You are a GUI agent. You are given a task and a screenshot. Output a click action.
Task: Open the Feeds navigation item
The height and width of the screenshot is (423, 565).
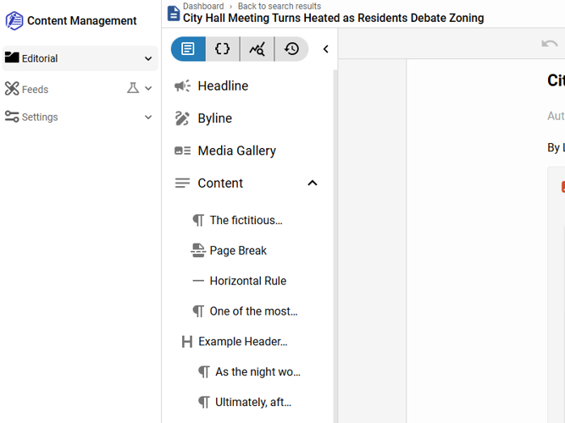point(35,89)
